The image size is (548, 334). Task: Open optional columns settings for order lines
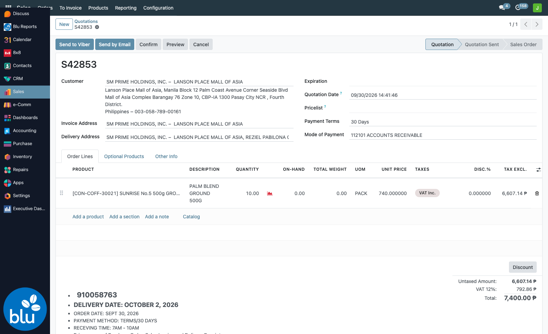tap(538, 169)
